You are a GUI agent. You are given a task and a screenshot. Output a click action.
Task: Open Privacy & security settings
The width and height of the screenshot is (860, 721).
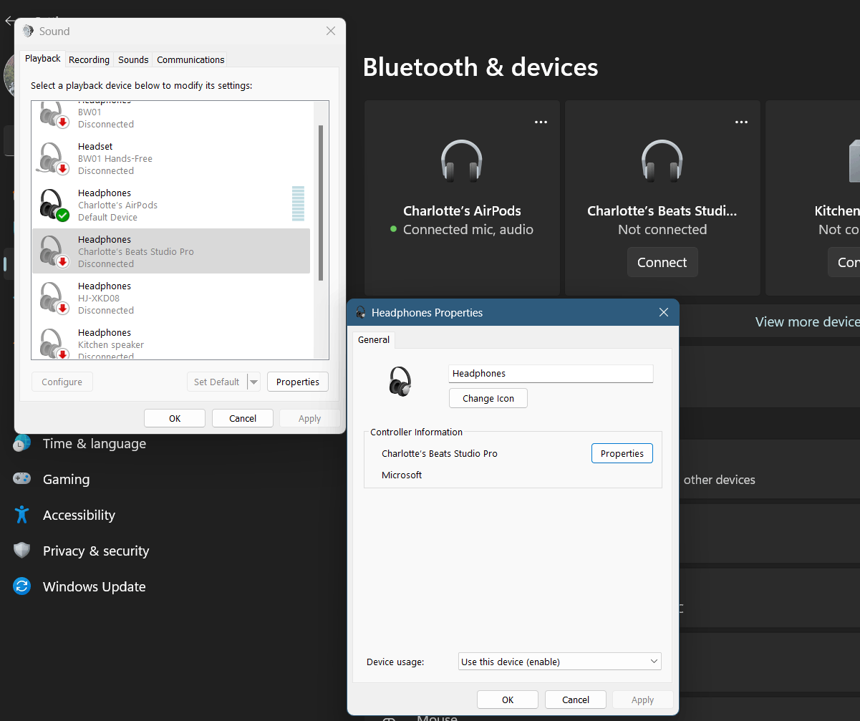pyautogui.click(x=96, y=551)
